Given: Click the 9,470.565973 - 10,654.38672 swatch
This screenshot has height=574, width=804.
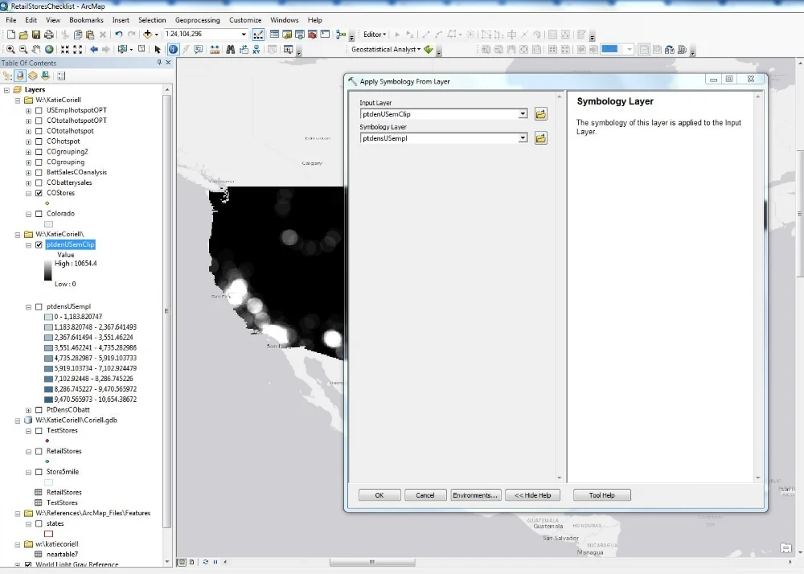Looking at the screenshot, I should pos(49,400).
